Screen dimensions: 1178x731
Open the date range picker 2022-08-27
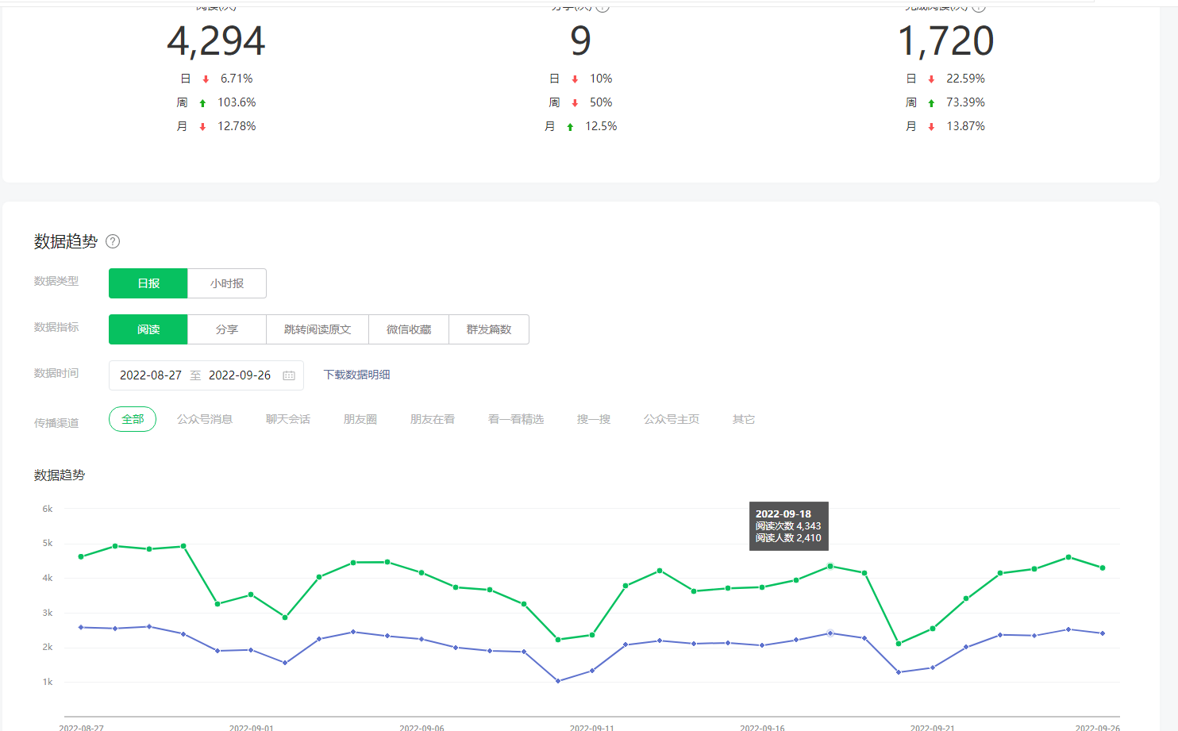pos(151,375)
